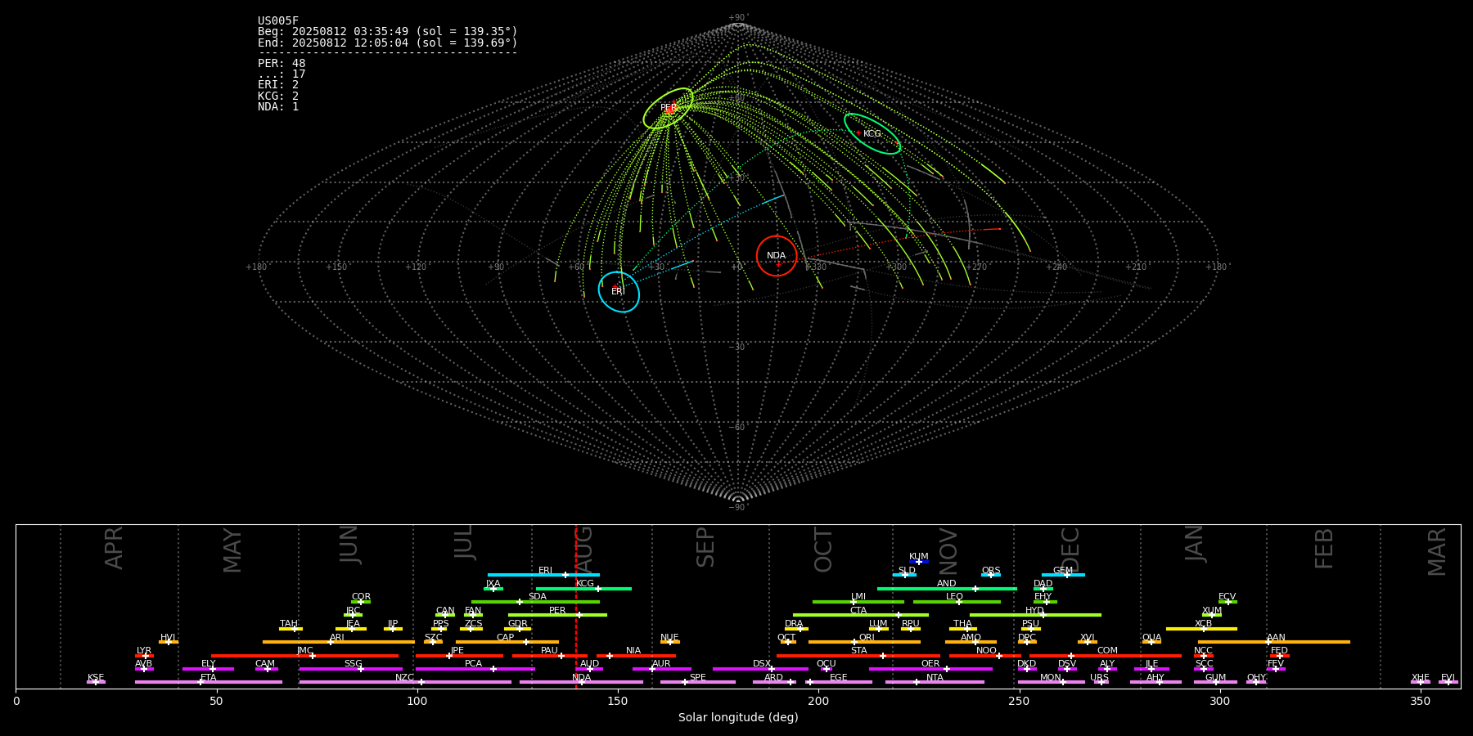Click the 'Solar longitude (deg)' axis title
Viewport: 1473px width, 736px height.
click(x=738, y=717)
